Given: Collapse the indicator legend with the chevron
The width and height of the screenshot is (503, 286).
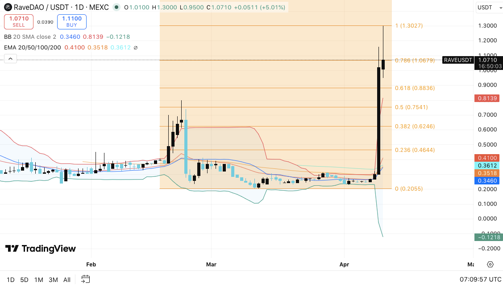Looking at the screenshot, I should [x=10, y=58].
